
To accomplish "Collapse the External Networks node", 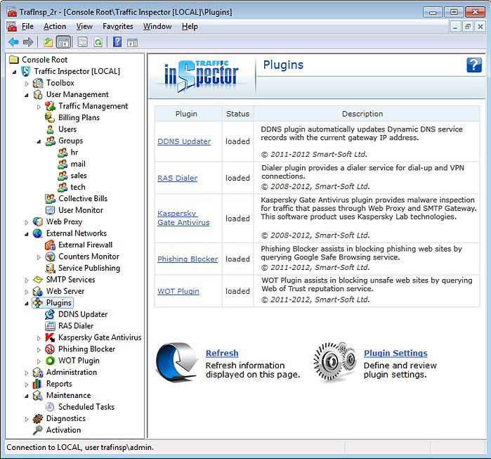I will click(27, 234).
